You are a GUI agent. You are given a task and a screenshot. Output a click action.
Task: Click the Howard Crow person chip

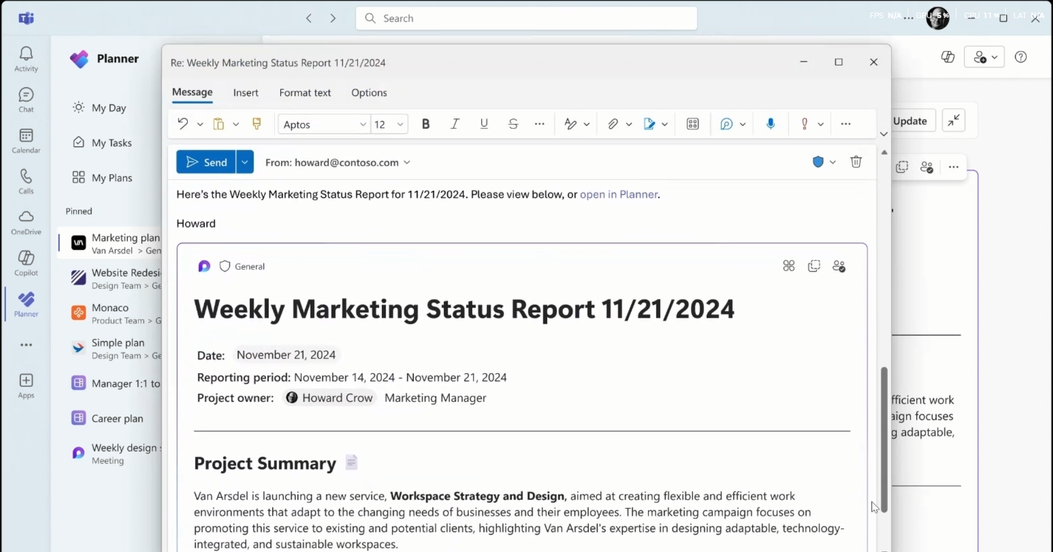329,398
